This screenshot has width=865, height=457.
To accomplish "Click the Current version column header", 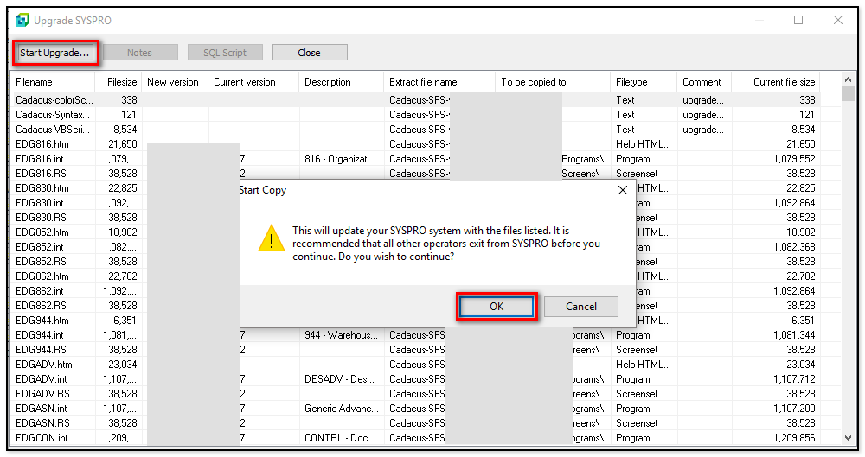I will [245, 82].
